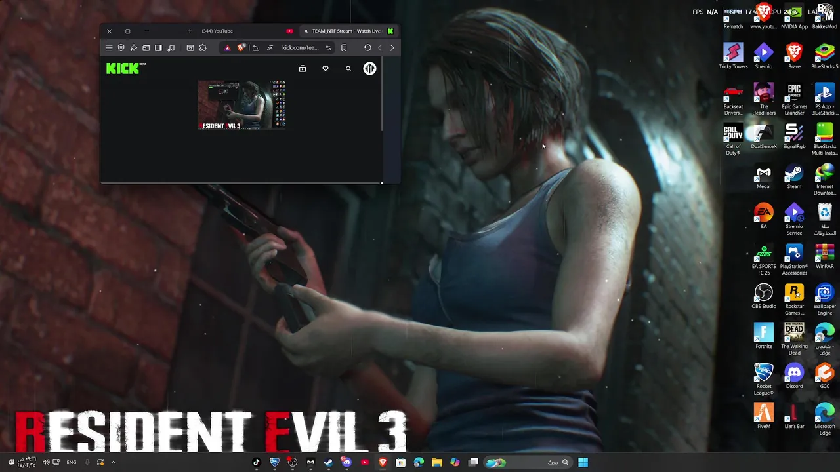Launch OBS Studio from the desktop

click(764, 297)
